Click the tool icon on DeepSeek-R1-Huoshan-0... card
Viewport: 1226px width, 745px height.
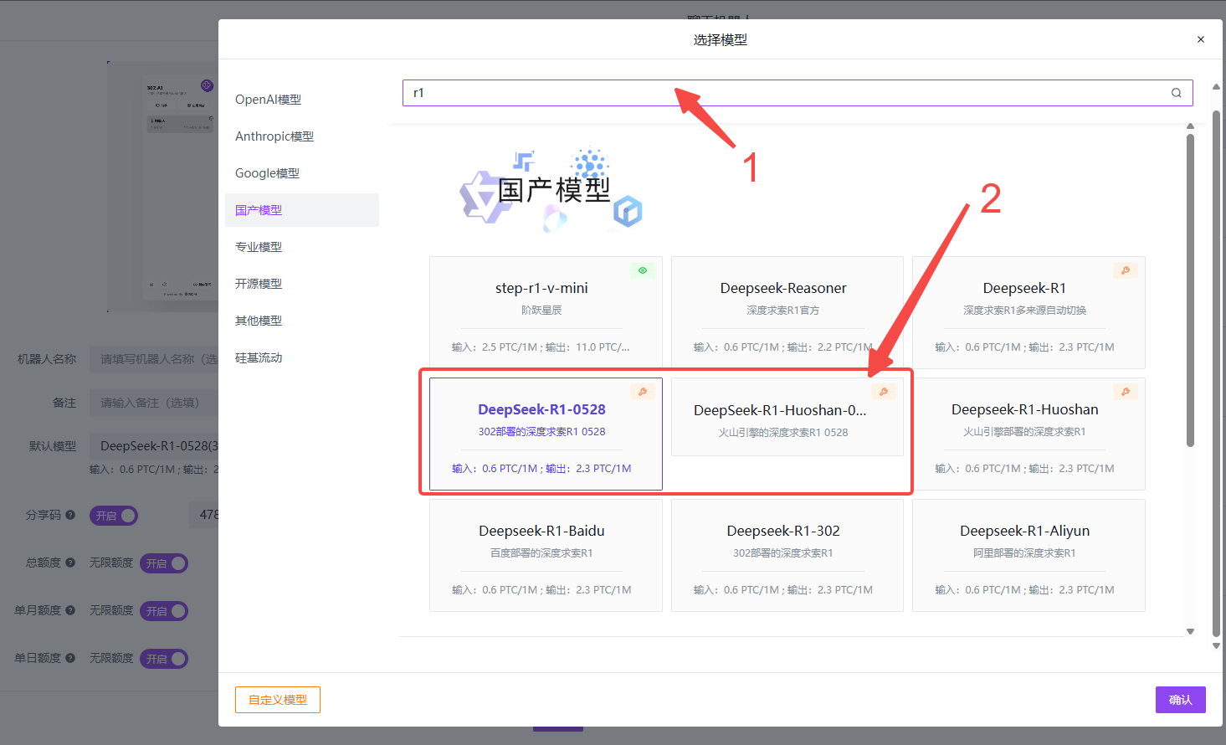tap(884, 392)
